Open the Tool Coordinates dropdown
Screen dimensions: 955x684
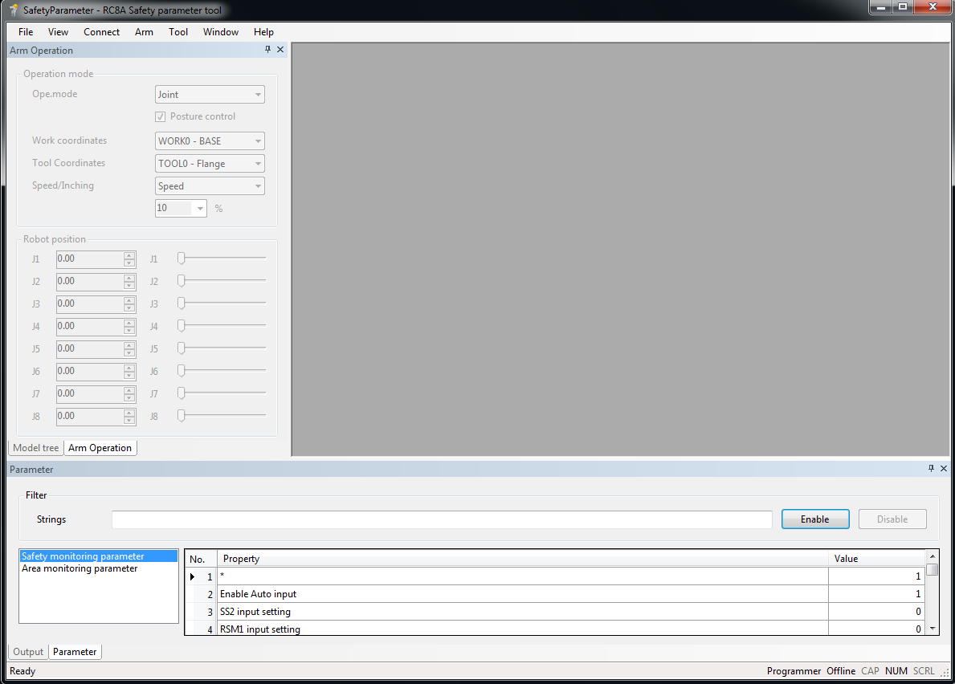(210, 164)
